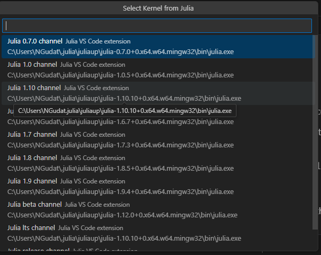Click the partially visible Julia release channel entry

coord(38,250)
